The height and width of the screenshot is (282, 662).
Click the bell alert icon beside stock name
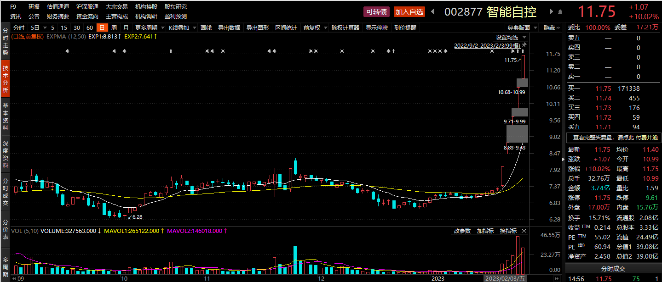(x=560, y=11)
